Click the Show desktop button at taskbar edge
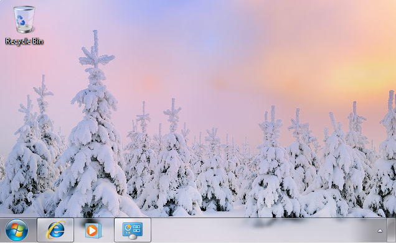The image size is (396, 243). 392,230
